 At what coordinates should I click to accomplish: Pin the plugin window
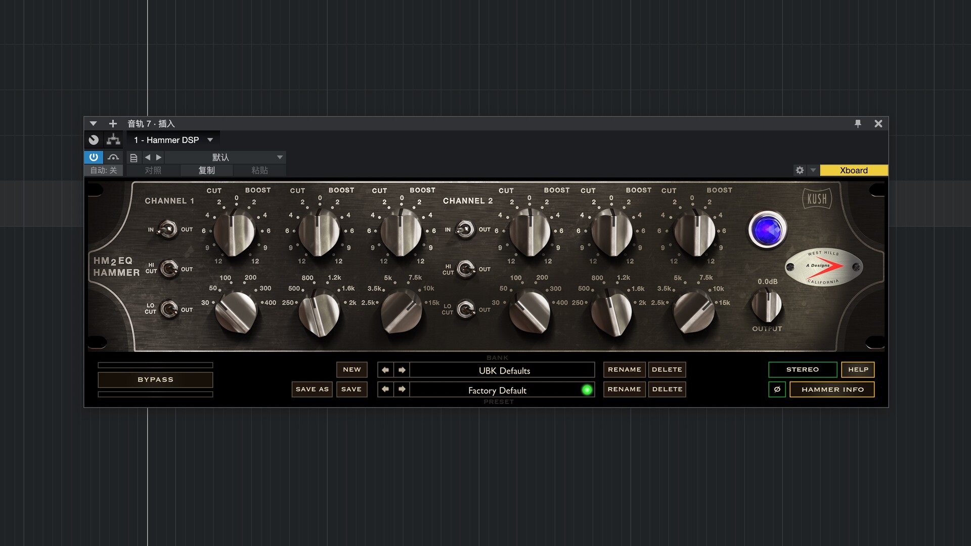pos(858,123)
